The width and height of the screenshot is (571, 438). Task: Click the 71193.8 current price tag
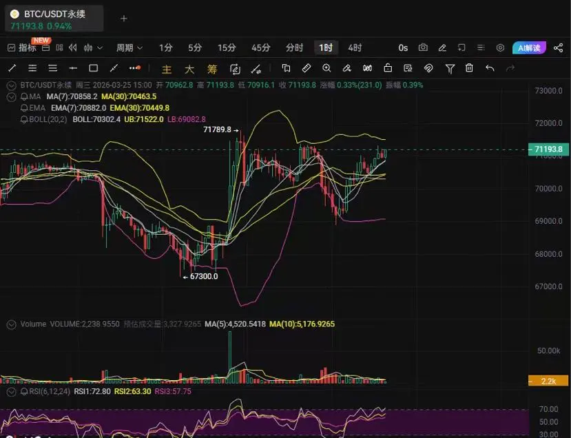coord(548,149)
